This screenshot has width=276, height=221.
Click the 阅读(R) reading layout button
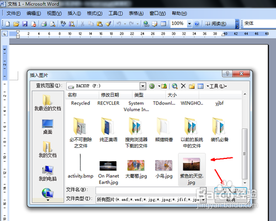(215, 24)
